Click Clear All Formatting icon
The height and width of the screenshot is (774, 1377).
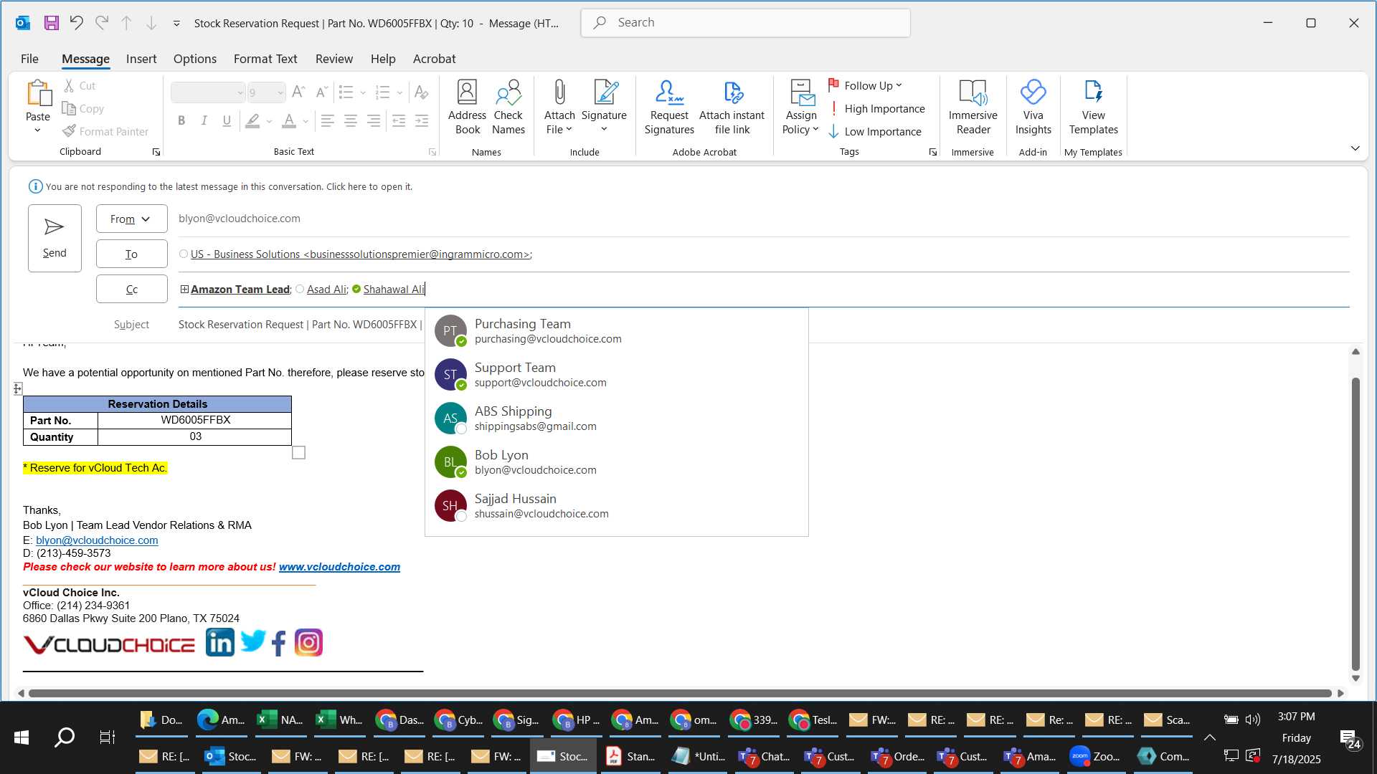422,92
